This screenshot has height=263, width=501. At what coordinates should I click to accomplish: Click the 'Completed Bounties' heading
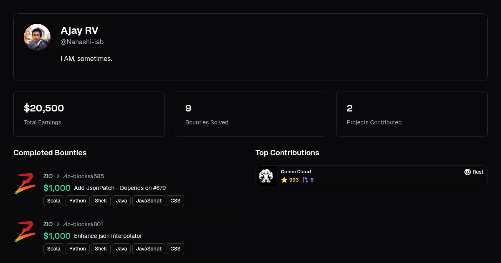click(50, 153)
